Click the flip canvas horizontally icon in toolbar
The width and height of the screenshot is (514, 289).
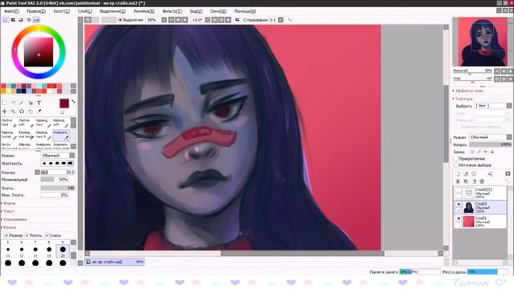238,20
